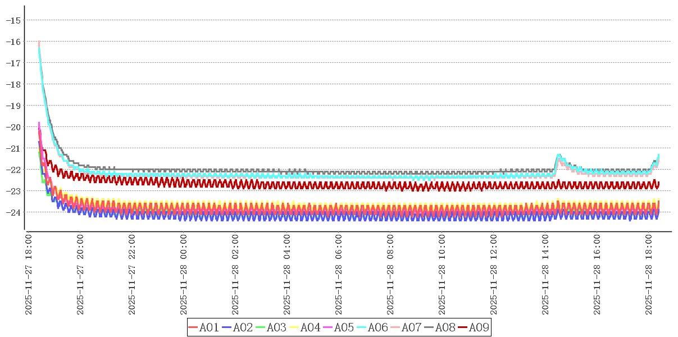Click the 2025-11-28 18:00 x-axis label

[x=649, y=275]
